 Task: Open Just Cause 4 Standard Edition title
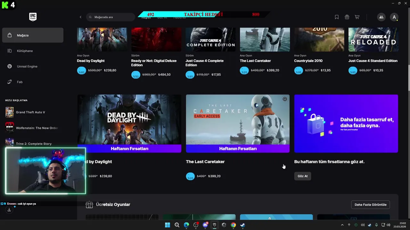373,61
